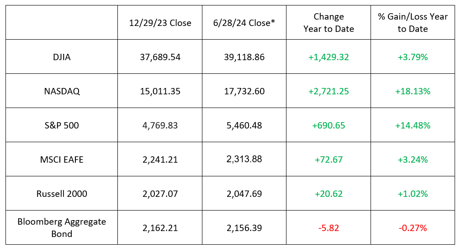This screenshot has width=461, height=247.
Task: Select the red -5.82 change cell
Action: (329, 227)
